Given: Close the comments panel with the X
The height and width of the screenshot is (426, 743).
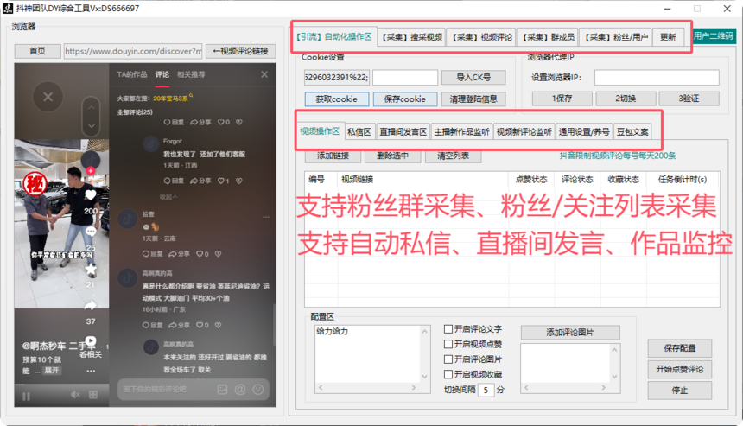Looking at the screenshot, I should tap(264, 74).
